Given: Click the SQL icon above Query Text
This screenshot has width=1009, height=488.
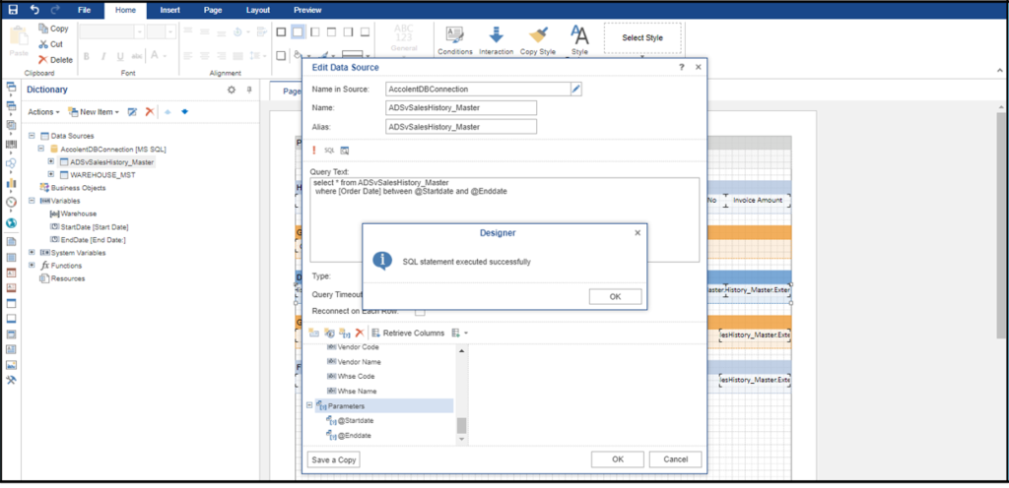Looking at the screenshot, I should (329, 151).
